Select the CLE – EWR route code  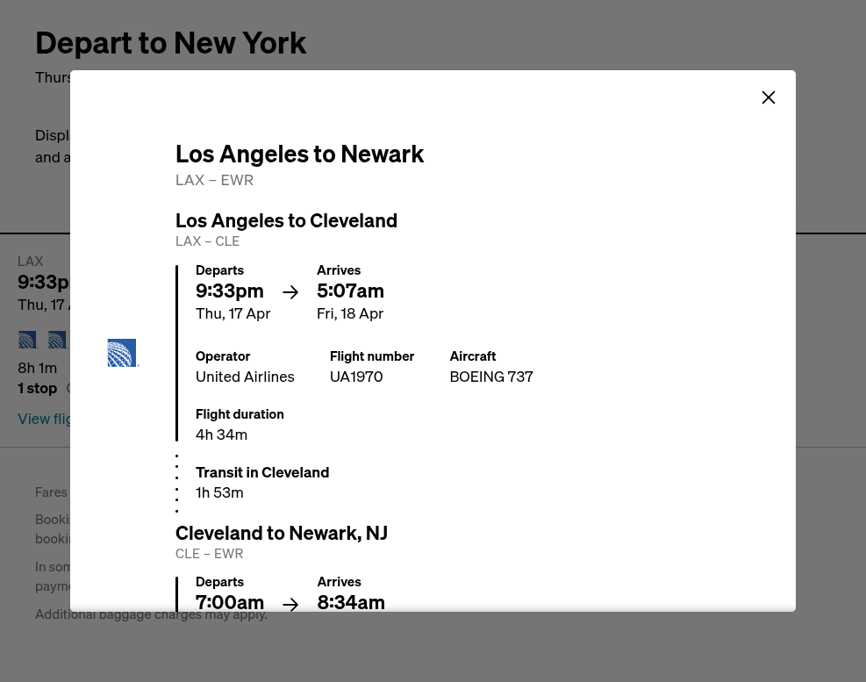click(x=209, y=554)
